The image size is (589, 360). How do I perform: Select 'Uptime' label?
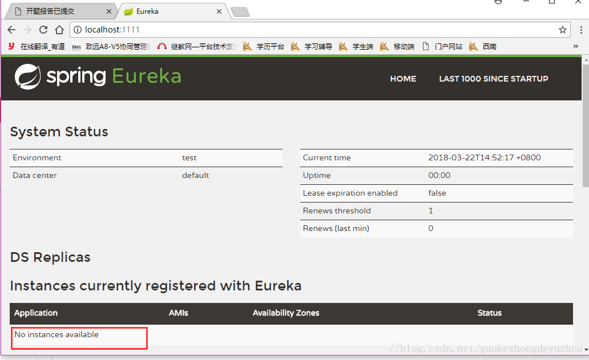coord(317,175)
